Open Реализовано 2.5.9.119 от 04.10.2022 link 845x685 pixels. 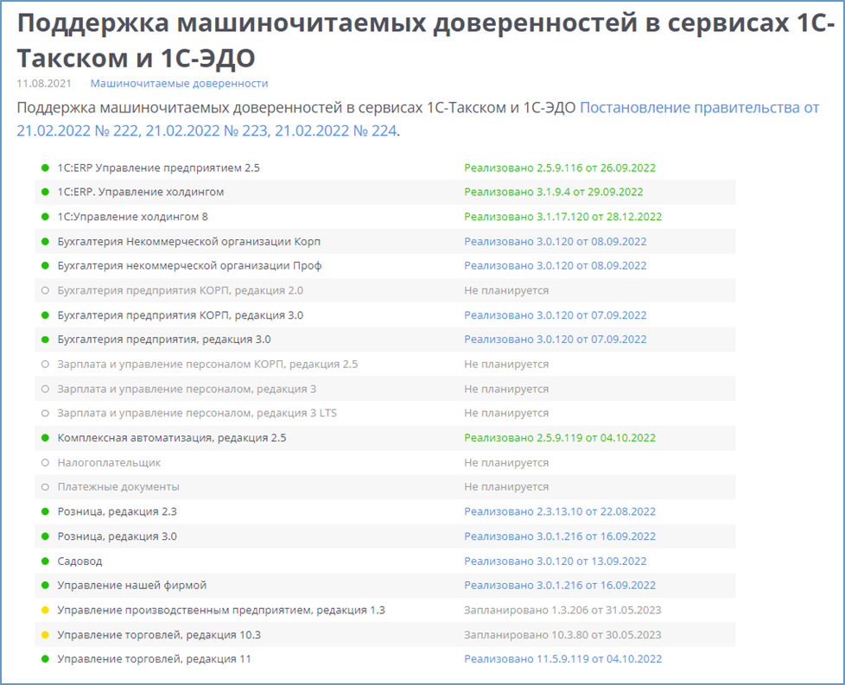560,438
